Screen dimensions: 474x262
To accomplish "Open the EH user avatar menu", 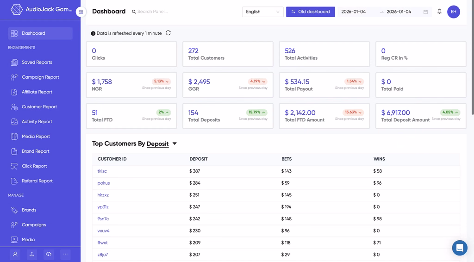I will click(x=454, y=12).
